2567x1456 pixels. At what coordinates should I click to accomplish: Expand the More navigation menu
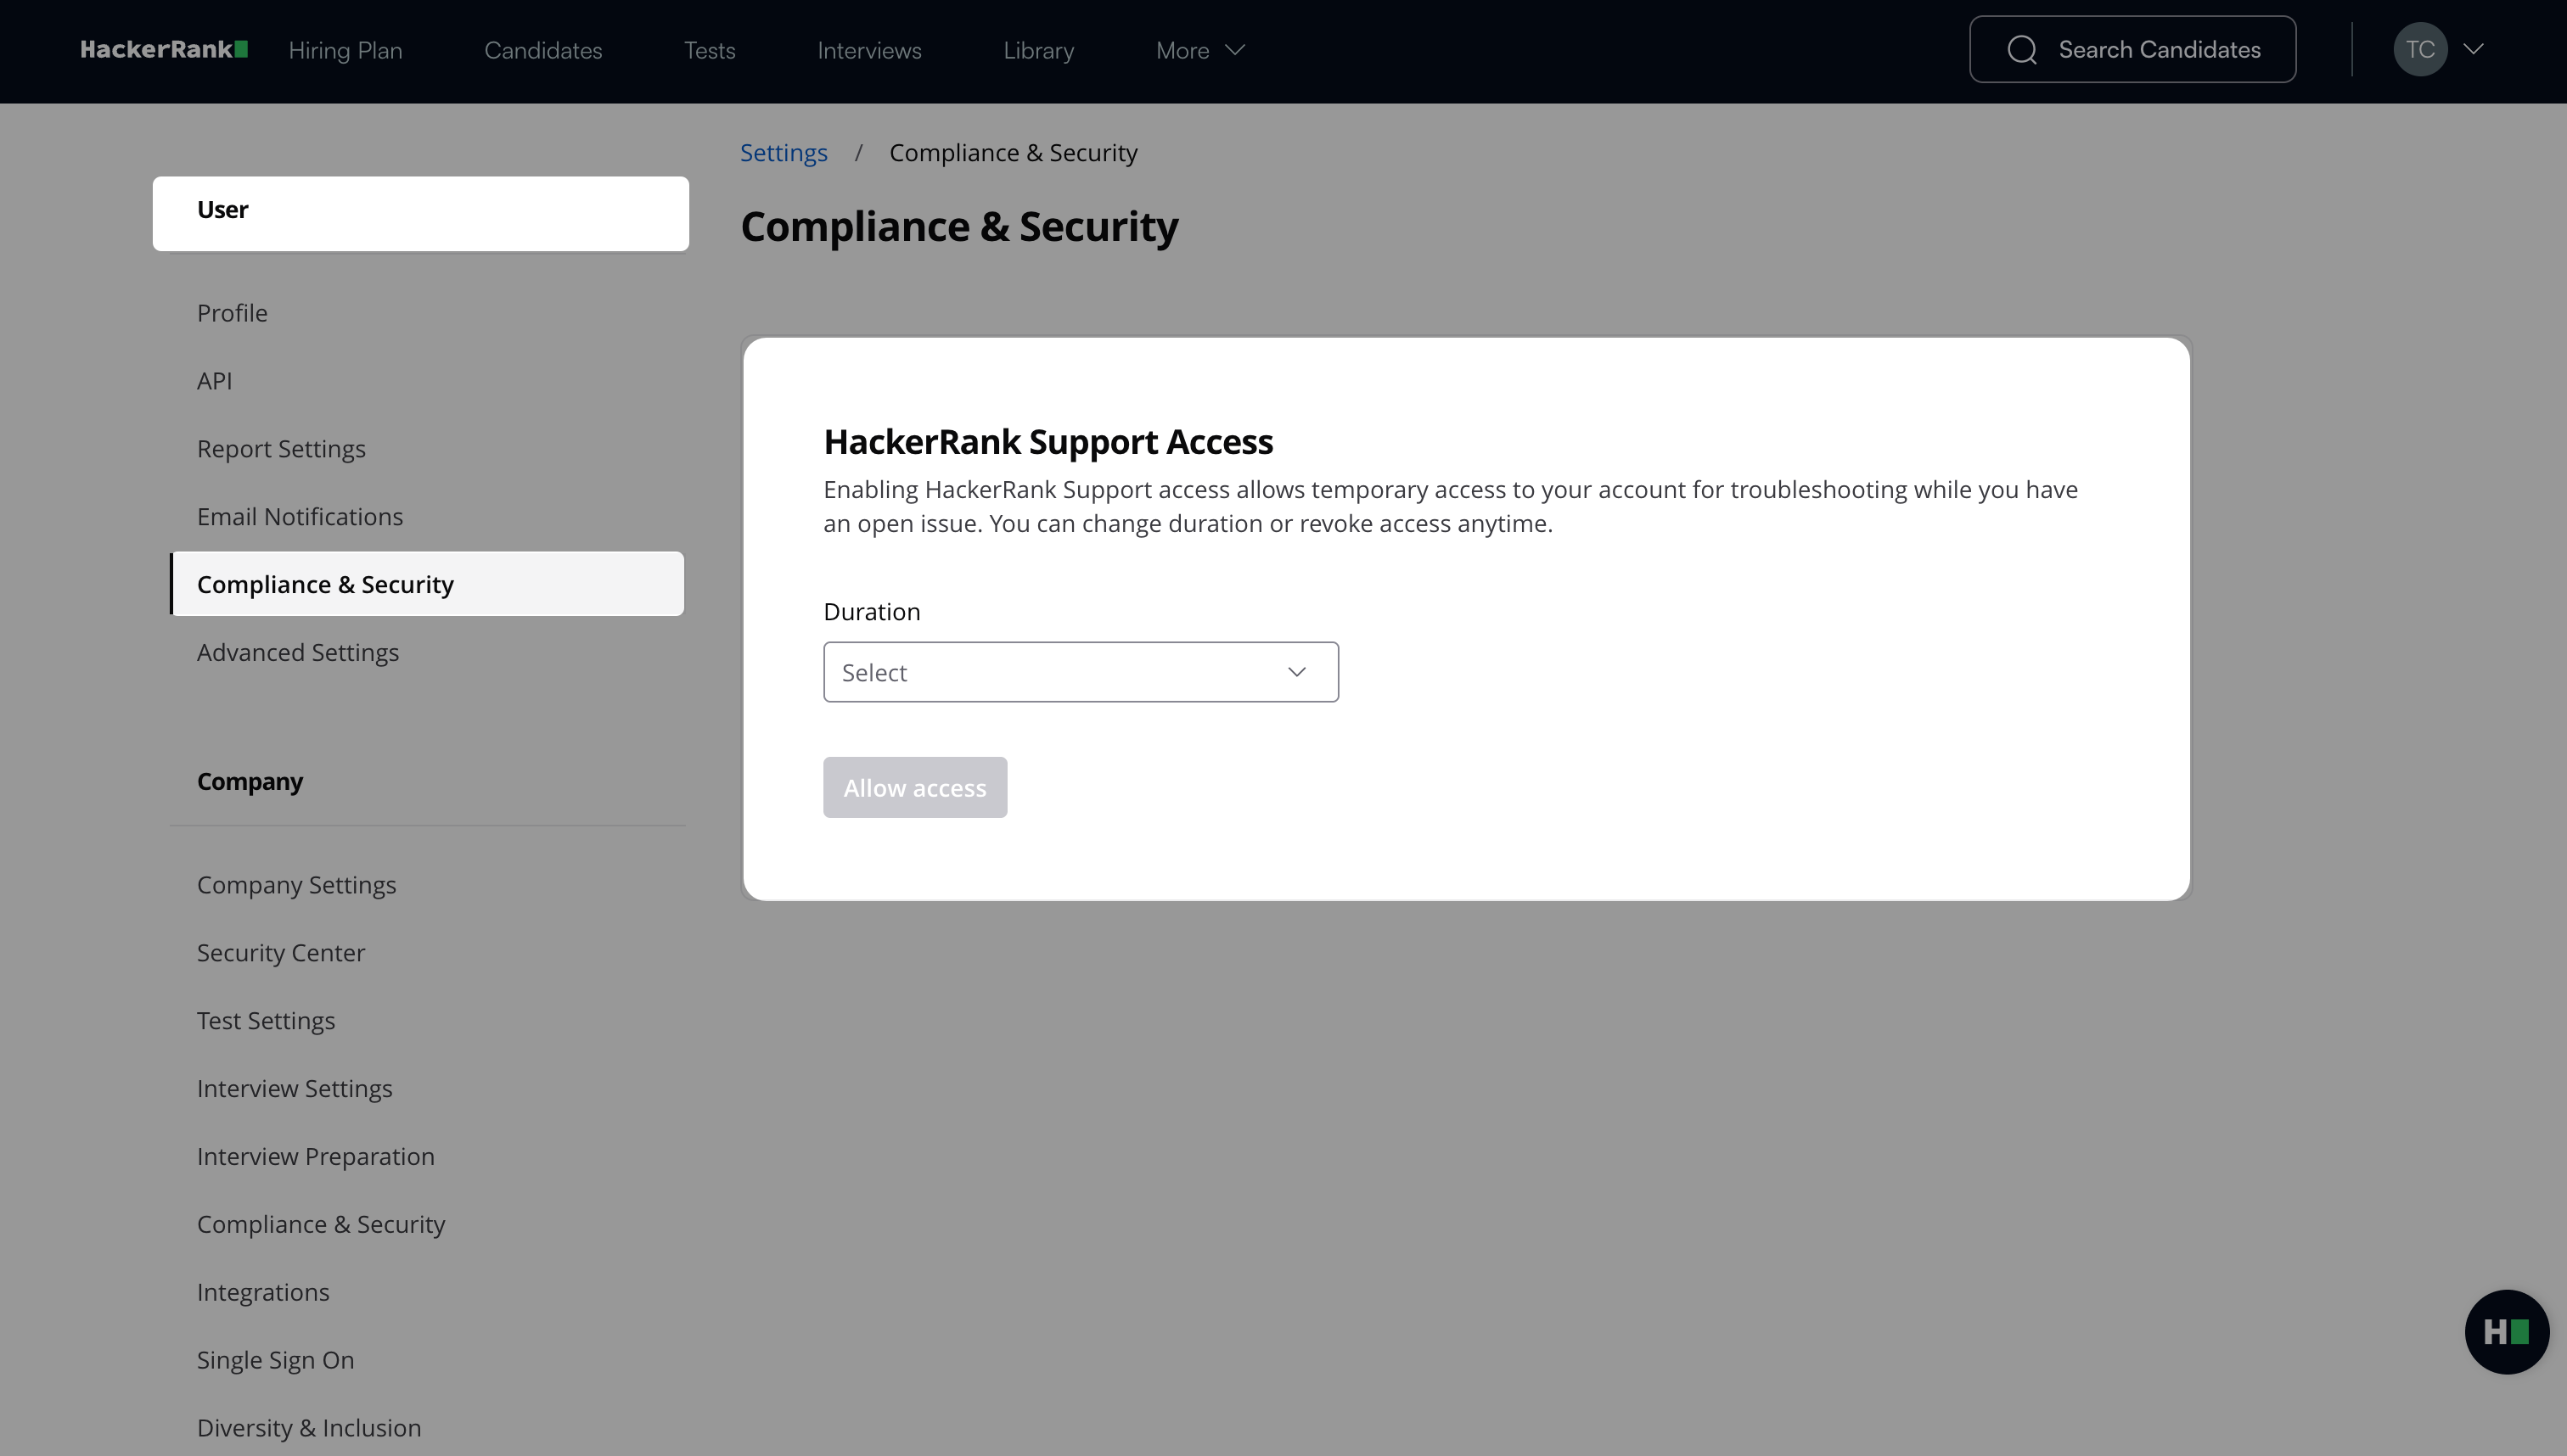click(1199, 50)
